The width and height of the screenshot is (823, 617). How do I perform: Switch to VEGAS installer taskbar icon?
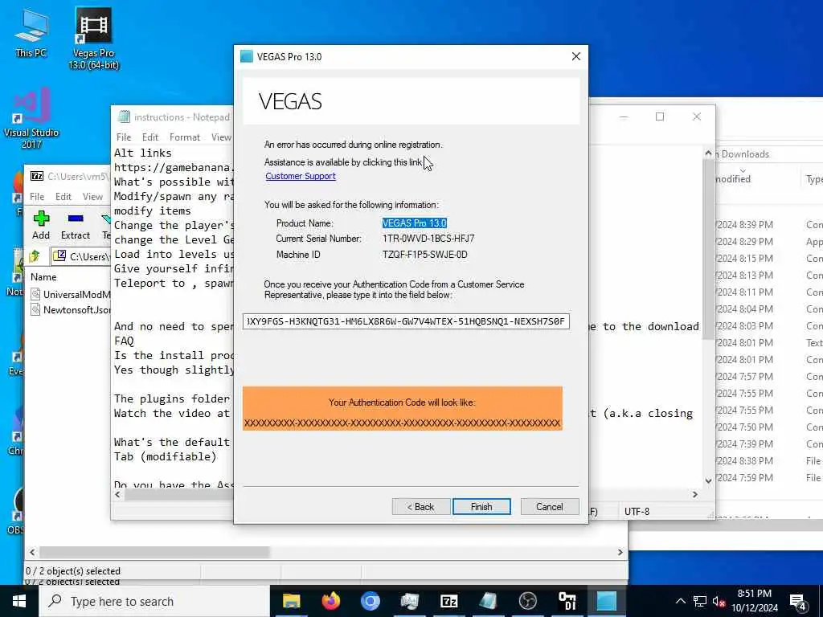tap(606, 601)
